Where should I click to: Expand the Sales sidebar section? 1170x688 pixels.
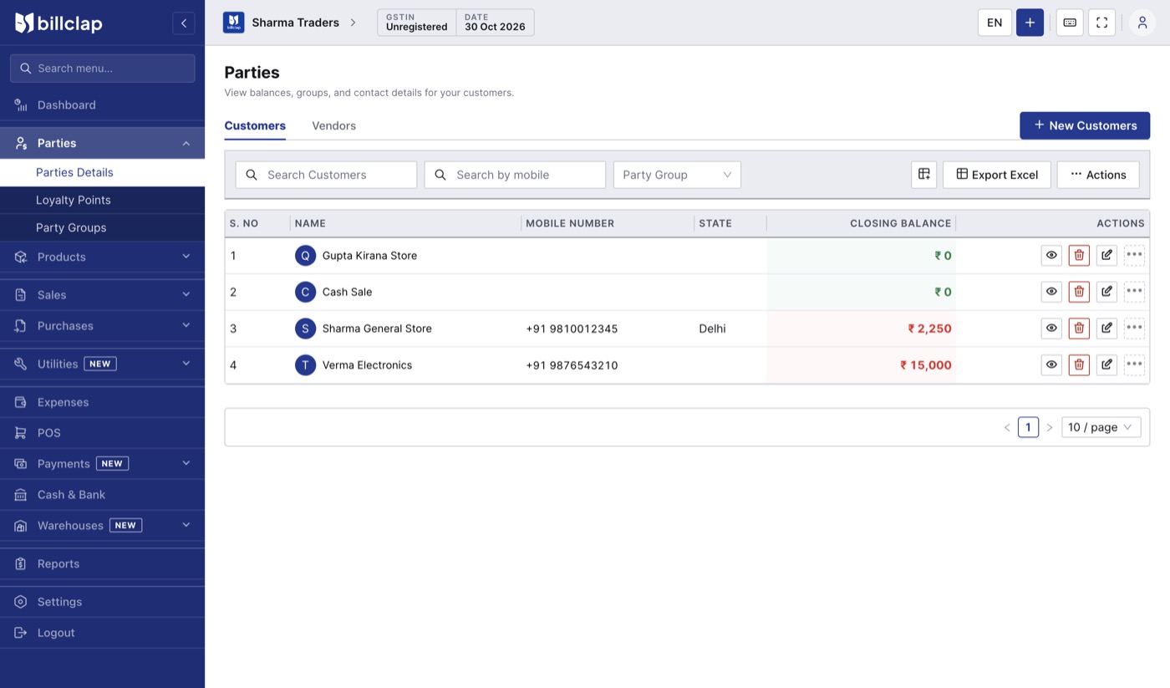[102, 294]
